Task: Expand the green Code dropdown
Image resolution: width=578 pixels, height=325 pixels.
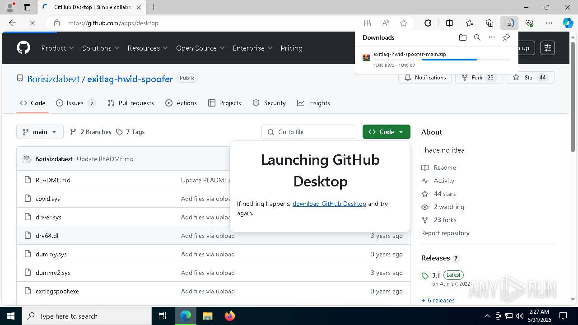Action: click(x=386, y=132)
